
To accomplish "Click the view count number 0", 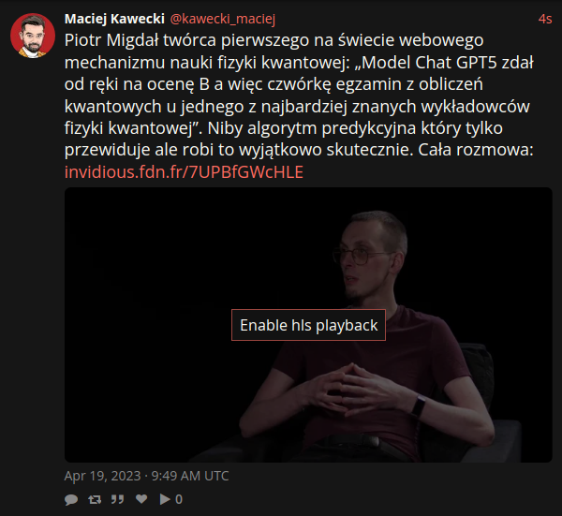I will pyautogui.click(x=179, y=499).
